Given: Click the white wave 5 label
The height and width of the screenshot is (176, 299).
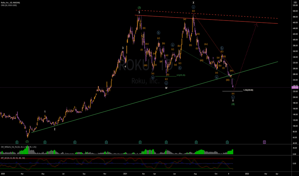Looking at the screenshot, I should click(139, 12).
